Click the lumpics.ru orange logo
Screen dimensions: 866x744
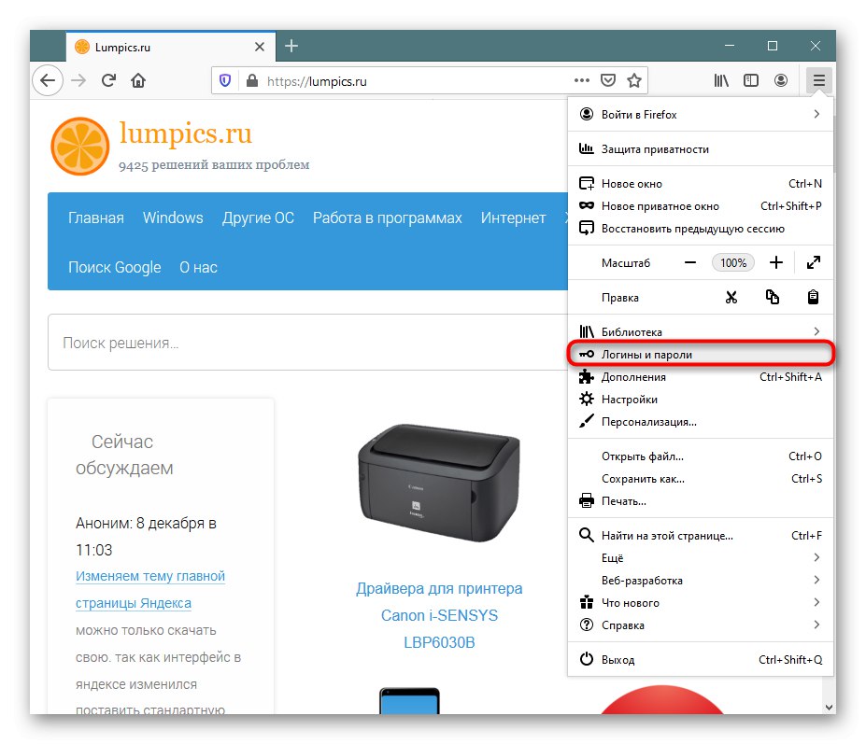80,147
